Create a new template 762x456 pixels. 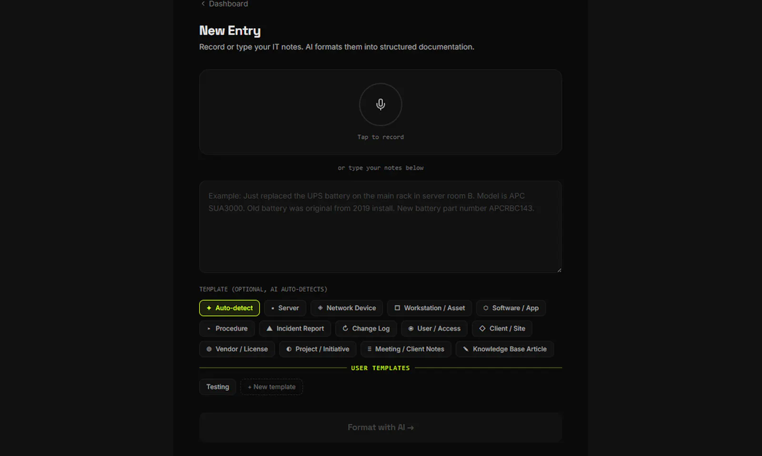tap(271, 387)
